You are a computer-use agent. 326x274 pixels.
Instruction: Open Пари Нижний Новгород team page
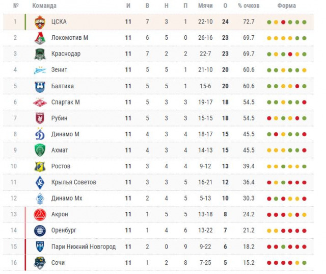pyautogui.click(x=84, y=246)
